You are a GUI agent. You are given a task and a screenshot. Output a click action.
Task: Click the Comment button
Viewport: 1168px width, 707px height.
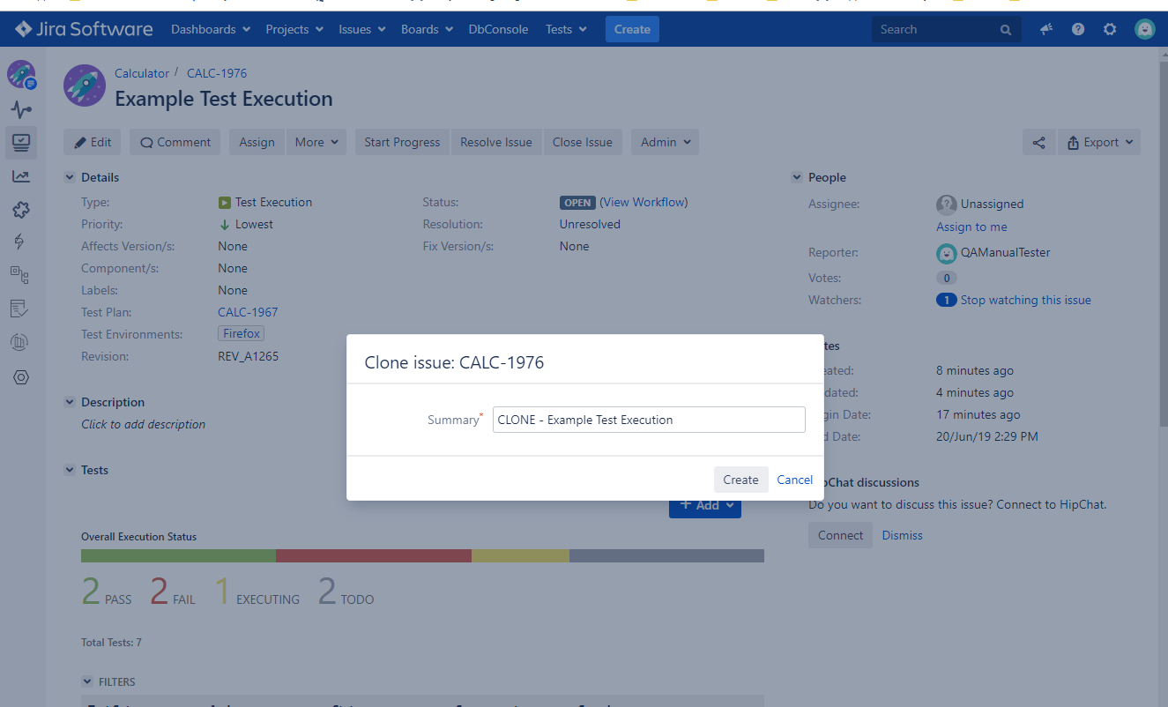[x=175, y=142]
